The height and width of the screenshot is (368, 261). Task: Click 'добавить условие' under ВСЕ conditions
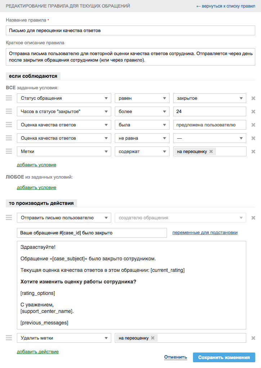pos(36,165)
